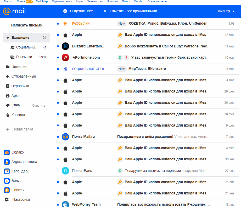Viewport: 241px width, 207px height.
Task: Click the Черновики drafts icon
Action: 8,86
